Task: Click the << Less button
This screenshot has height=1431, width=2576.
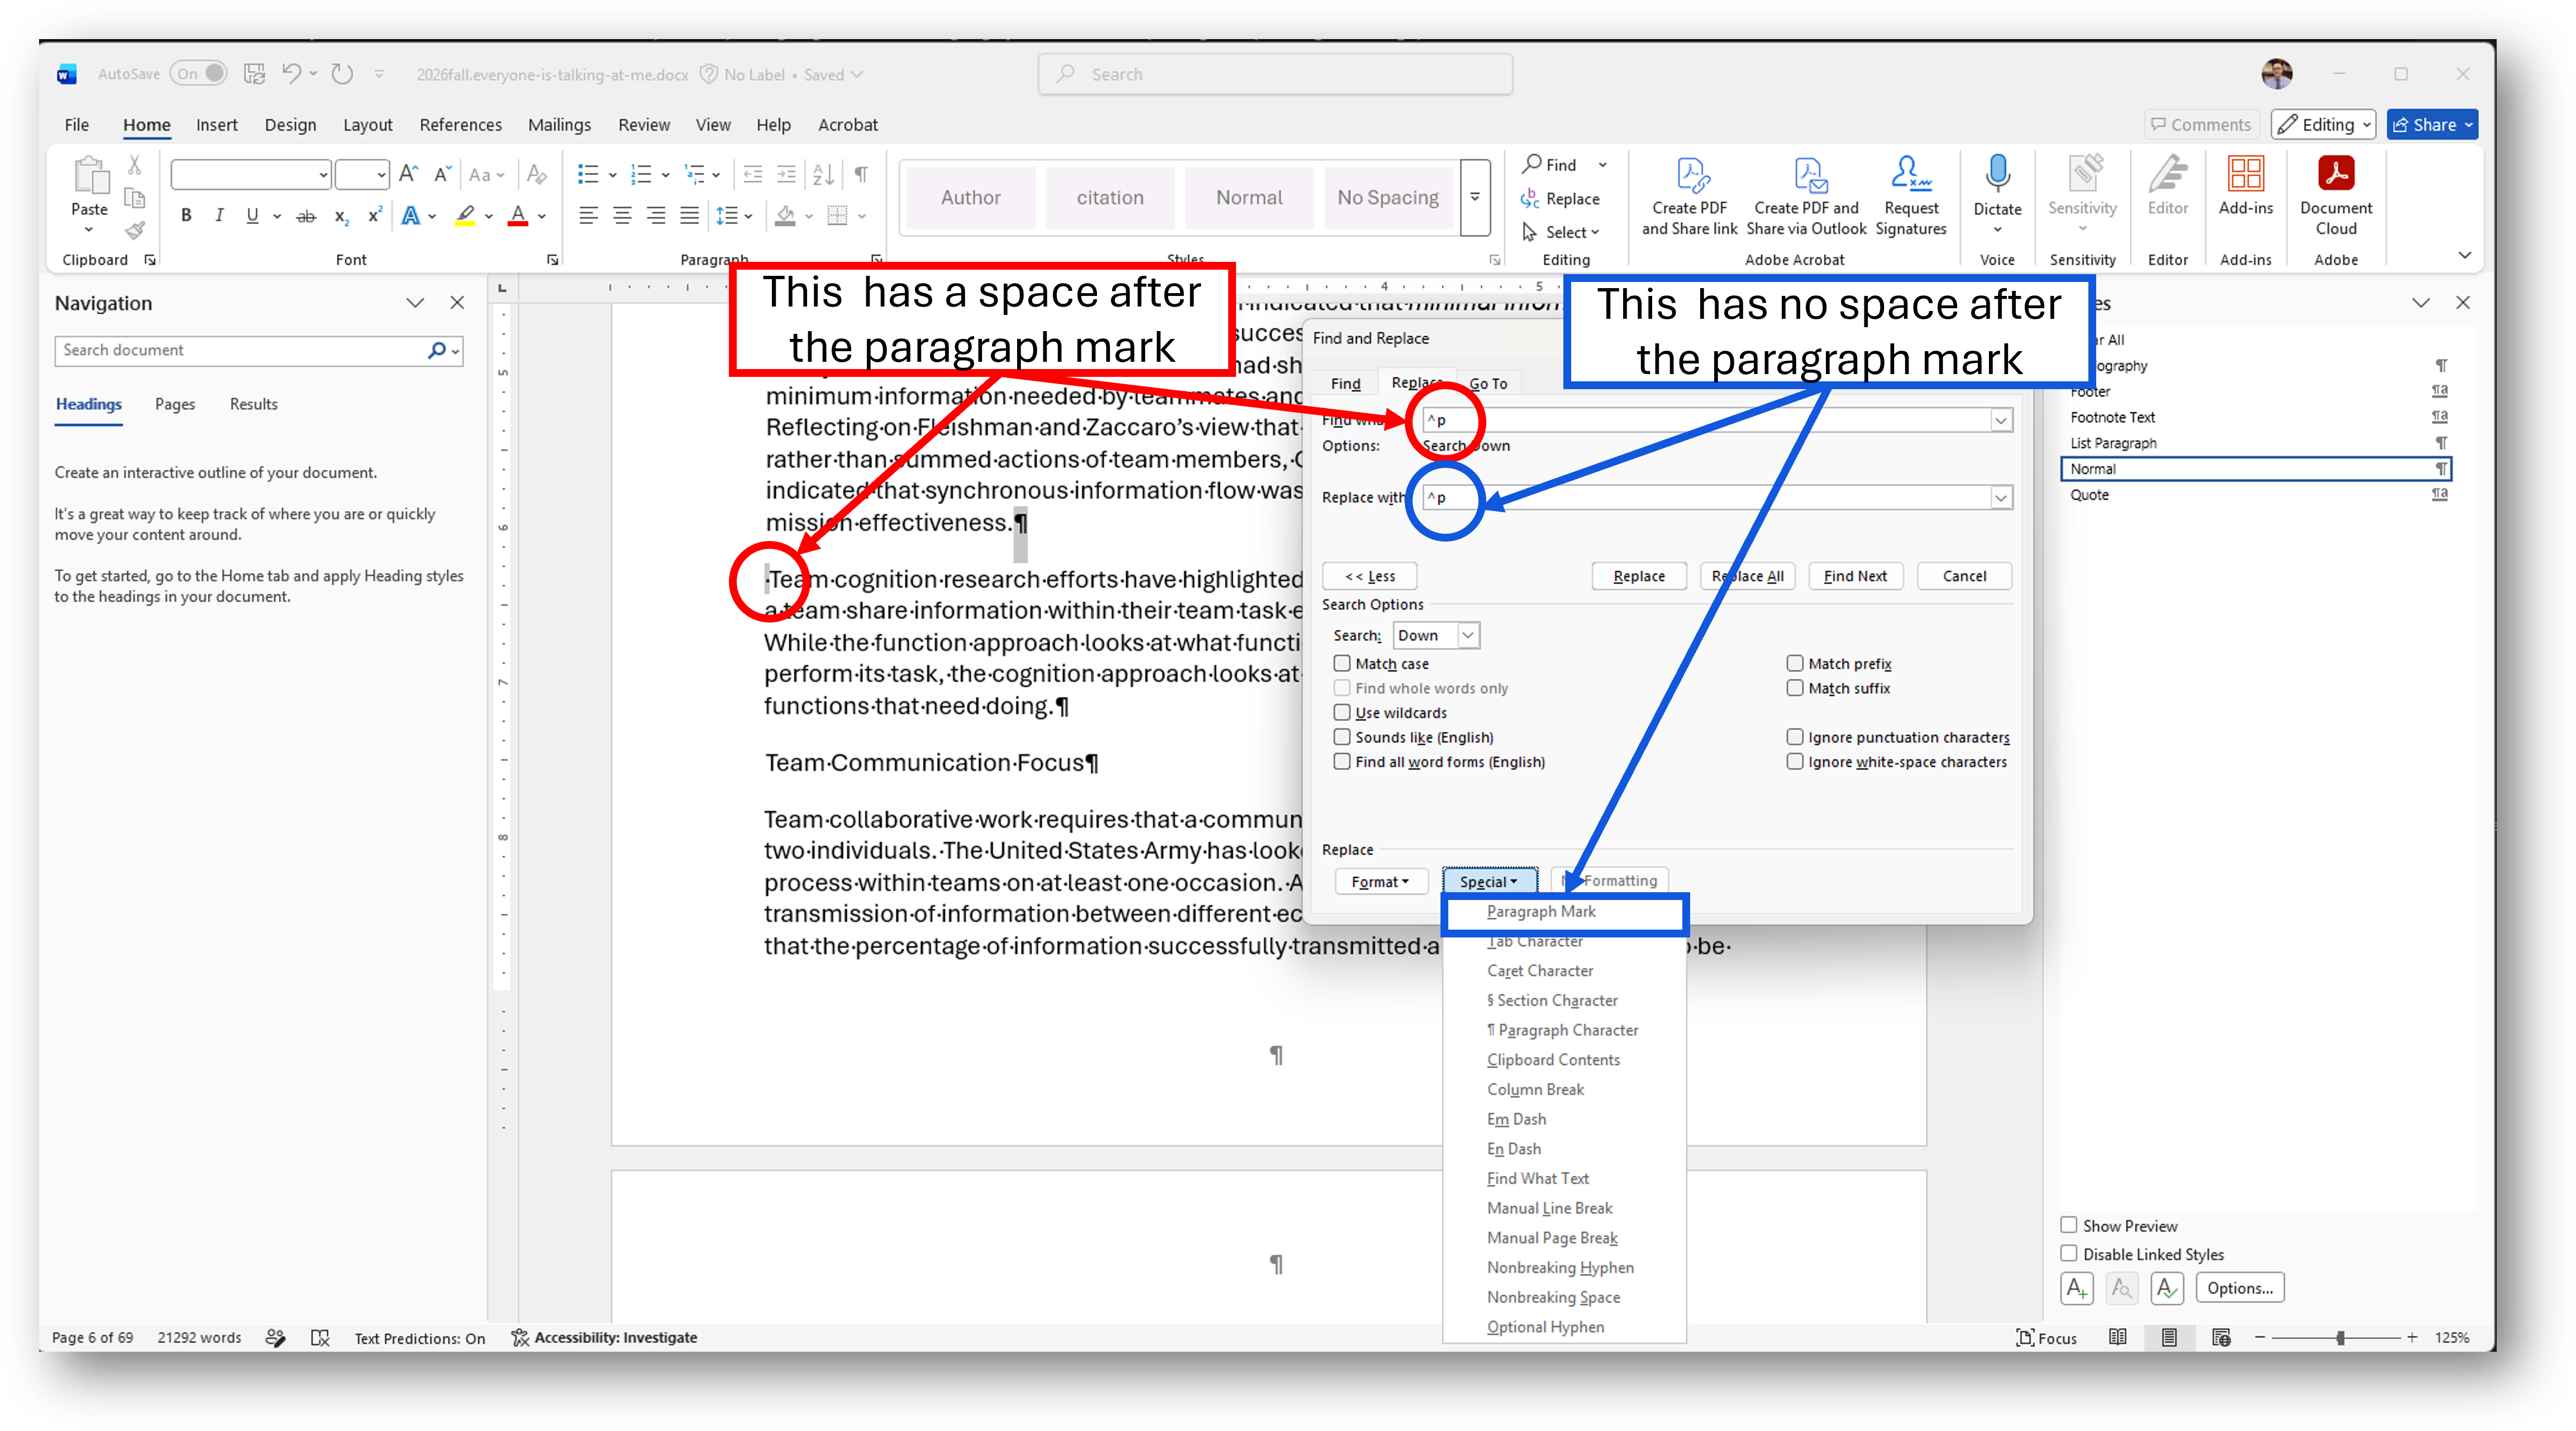Action: (1370, 576)
